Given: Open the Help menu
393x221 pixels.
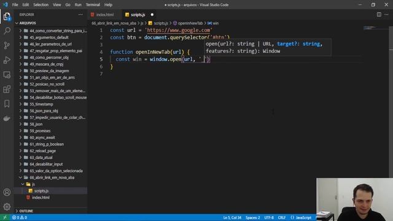Looking at the screenshot, I should click(108, 5).
